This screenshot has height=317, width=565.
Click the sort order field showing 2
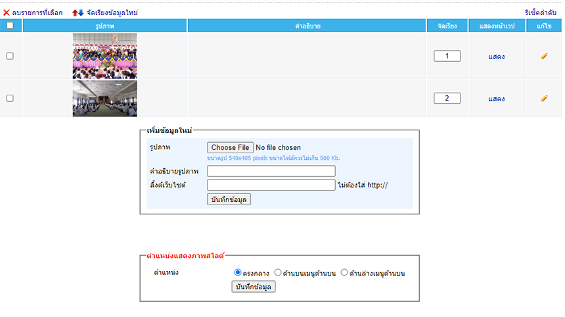coord(447,98)
